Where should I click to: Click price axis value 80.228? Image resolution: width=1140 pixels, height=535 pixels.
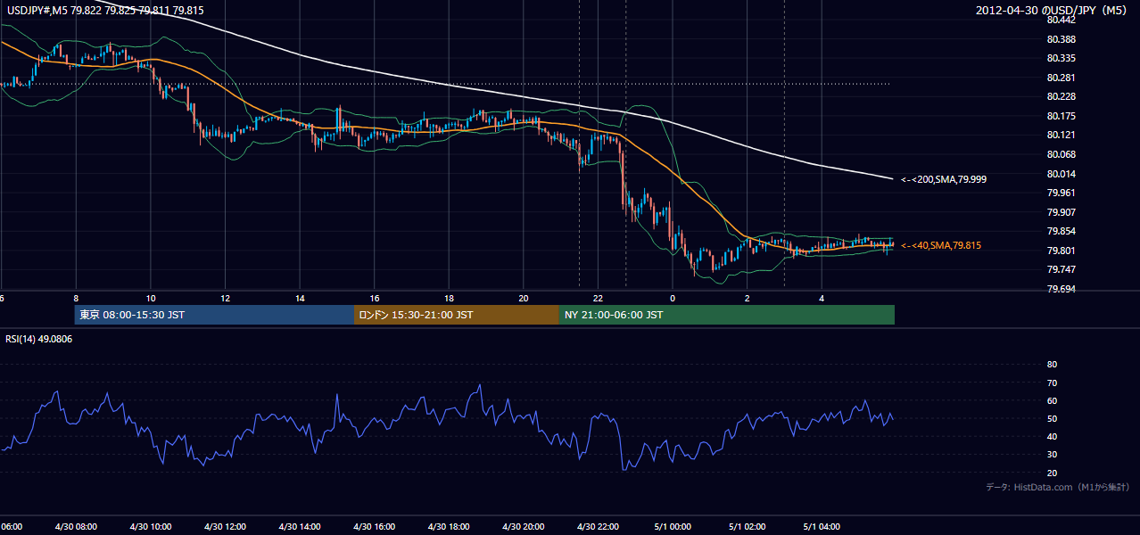(1061, 96)
